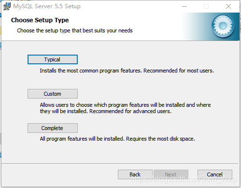Click the 'Choose Setup Type' heading
The image size is (241, 188).
point(40,20)
